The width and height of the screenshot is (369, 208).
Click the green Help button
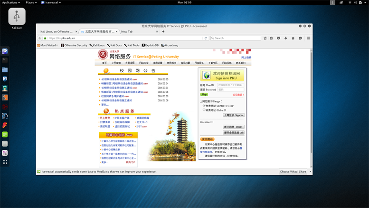pyautogui.click(x=204, y=94)
